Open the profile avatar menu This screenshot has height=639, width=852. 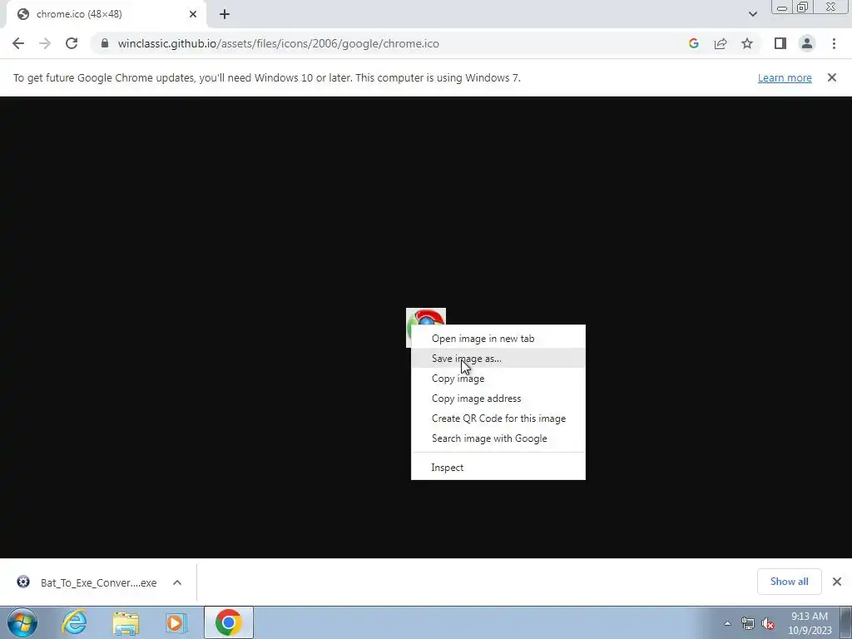[807, 43]
